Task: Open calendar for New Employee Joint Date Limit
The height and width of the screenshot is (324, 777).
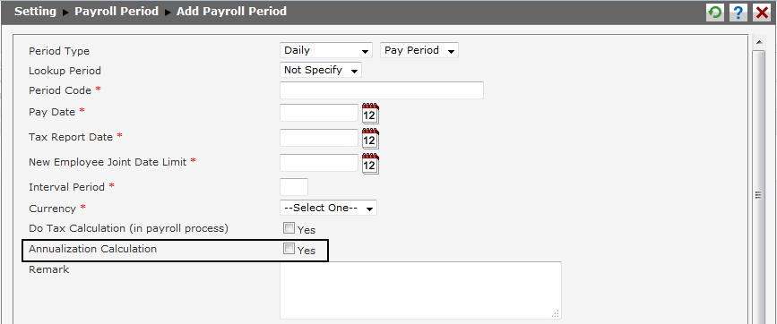Action: [370, 164]
